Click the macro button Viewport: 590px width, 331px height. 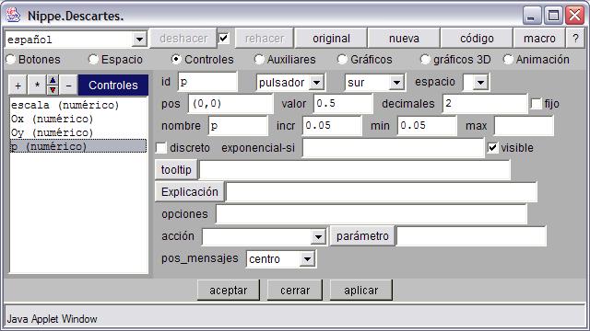point(539,39)
